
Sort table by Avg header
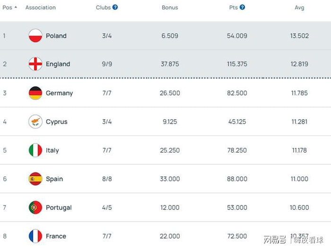click(299, 8)
